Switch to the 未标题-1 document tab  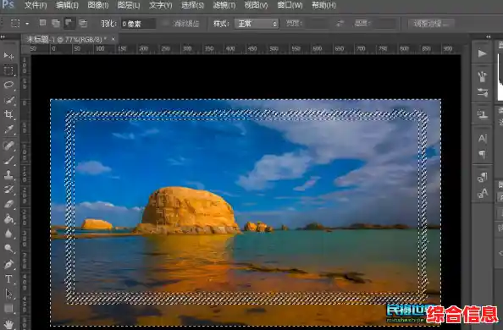click(67, 40)
